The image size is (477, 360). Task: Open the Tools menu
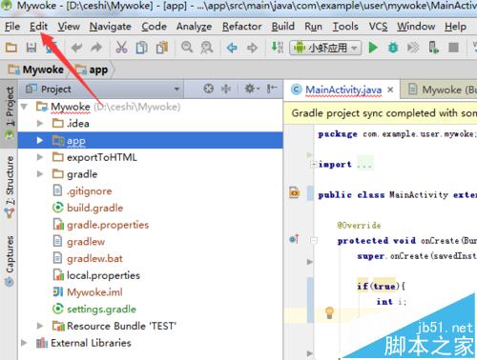point(345,27)
